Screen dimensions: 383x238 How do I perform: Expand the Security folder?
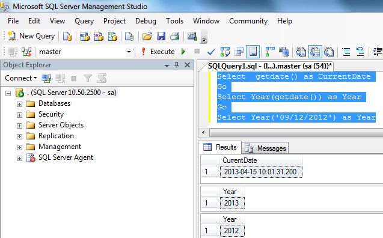[x=19, y=115]
